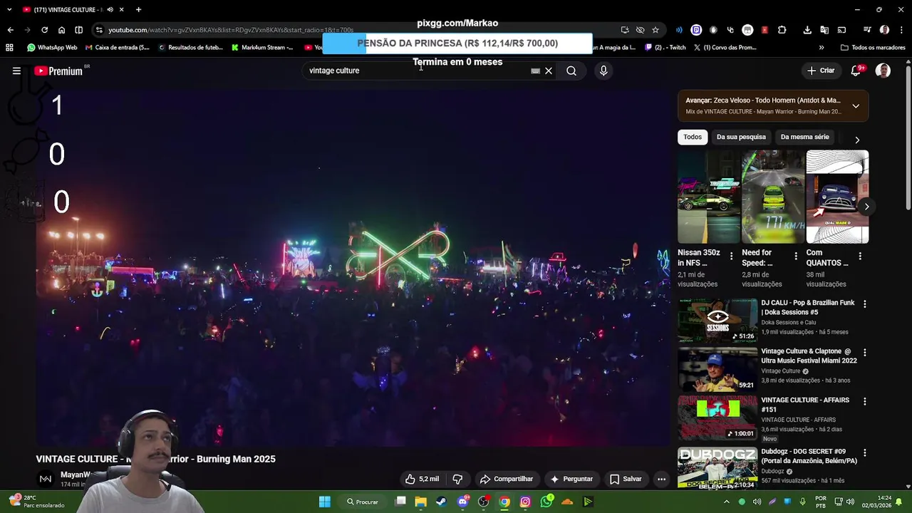912x513 pixels.
Task: Open the YouTube account avatar menu
Action: 883,71
